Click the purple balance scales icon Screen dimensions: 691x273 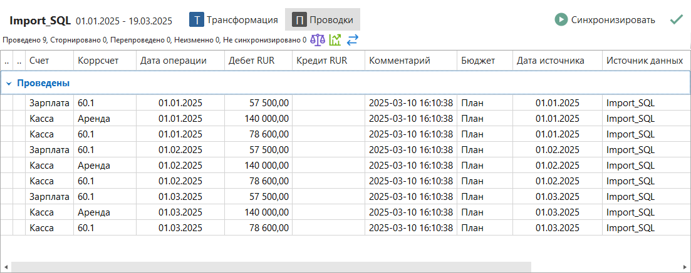tap(318, 40)
